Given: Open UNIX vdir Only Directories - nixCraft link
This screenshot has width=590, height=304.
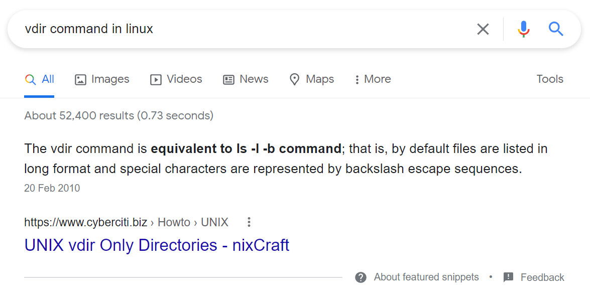Looking at the screenshot, I should click(x=157, y=245).
